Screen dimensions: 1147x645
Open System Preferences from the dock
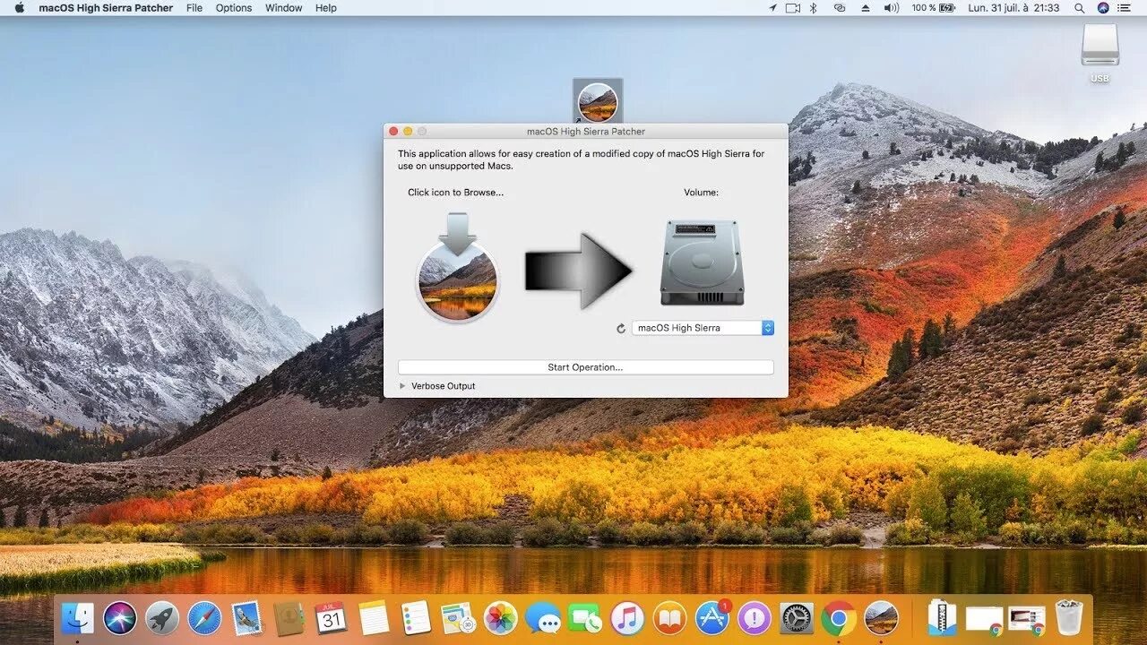click(x=797, y=618)
